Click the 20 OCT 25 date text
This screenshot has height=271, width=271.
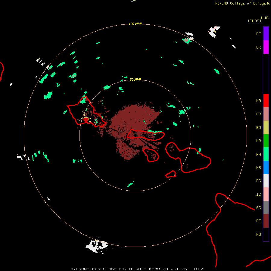[175, 269]
